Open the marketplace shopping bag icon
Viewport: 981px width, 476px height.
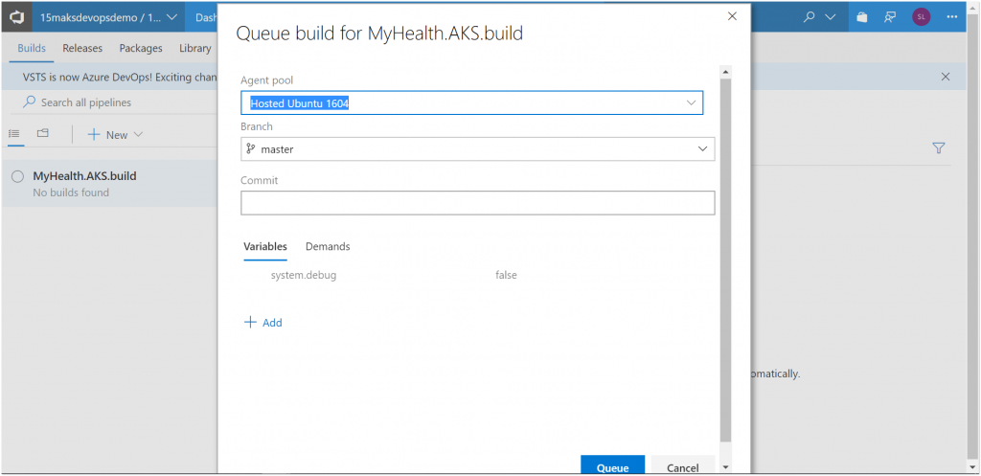tap(862, 17)
